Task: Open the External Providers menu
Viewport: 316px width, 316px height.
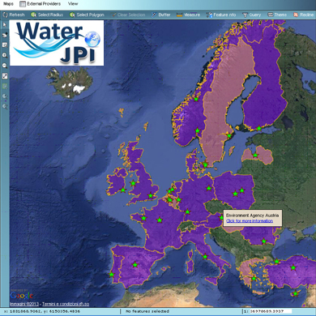Action: tap(41, 4)
